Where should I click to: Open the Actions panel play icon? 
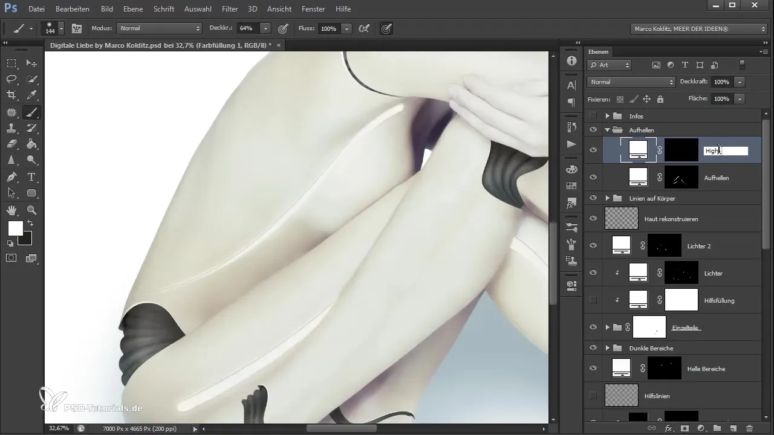pos(571,144)
